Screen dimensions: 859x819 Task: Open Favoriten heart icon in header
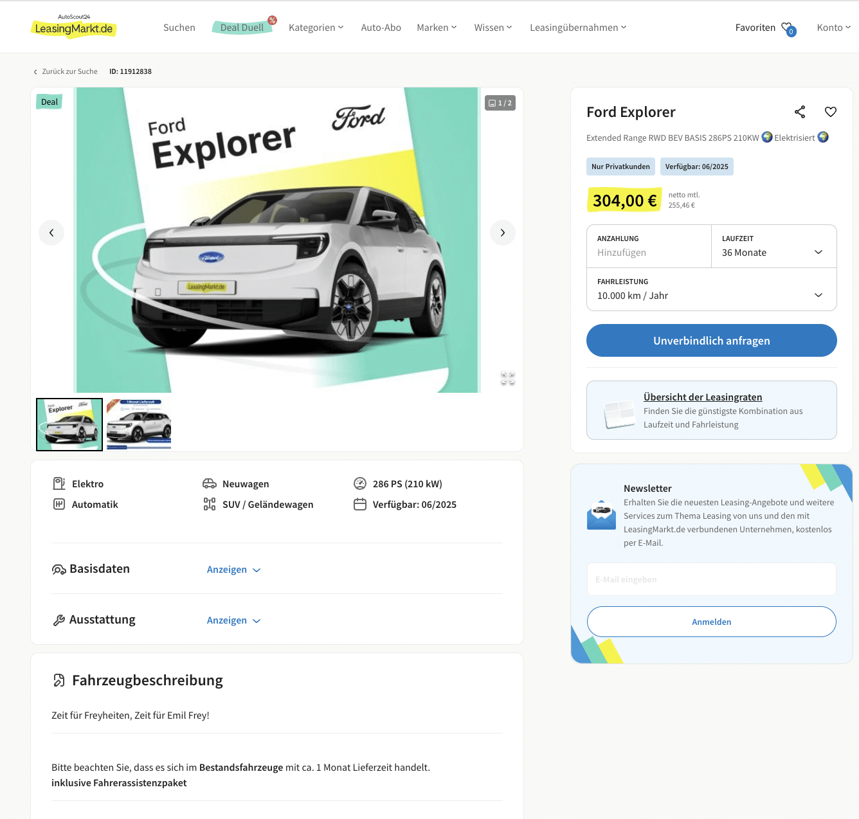[787, 28]
